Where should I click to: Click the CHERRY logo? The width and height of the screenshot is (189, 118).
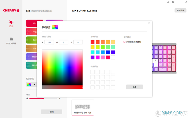click(x=11, y=11)
